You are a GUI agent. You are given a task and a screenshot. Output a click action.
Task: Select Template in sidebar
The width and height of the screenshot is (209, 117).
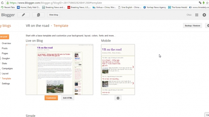tap(6, 79)
